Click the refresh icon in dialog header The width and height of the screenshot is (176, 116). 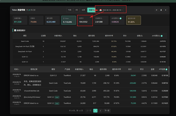tap(156, 10)
